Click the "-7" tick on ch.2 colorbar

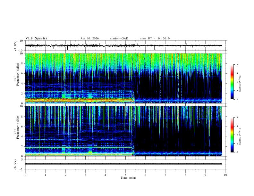[237, 152]
